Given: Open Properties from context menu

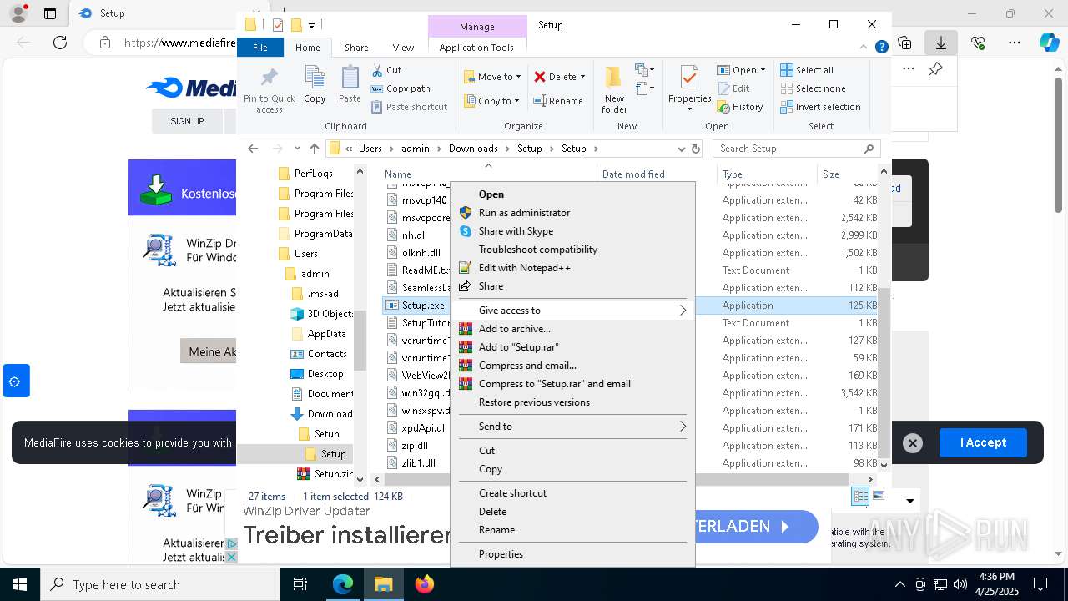Looking at the screenshot, I should pos(572,554).
